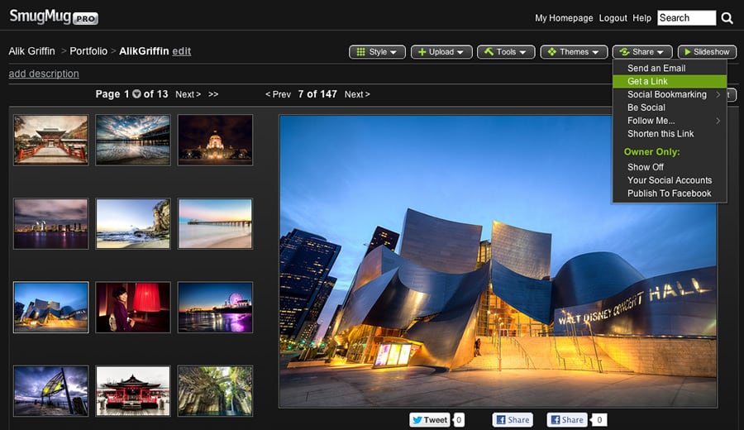
Task: Open the ferris wheel pier night thumbnail
Action: pyautogui.click(x=215, y=307)
